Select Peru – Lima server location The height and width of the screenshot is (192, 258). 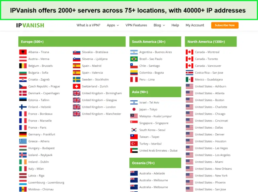pyautogui.click(x=147, y=79)
